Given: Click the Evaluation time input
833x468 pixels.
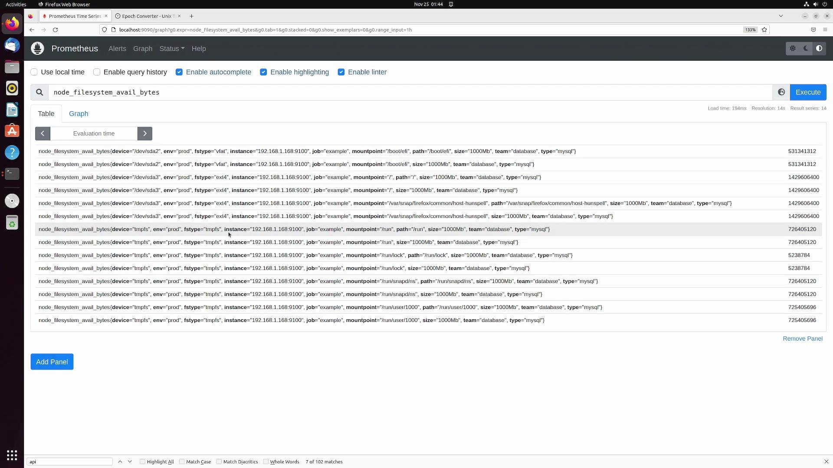Looking at the screenshot, I should pyautogui.click(x=94, y=133).
